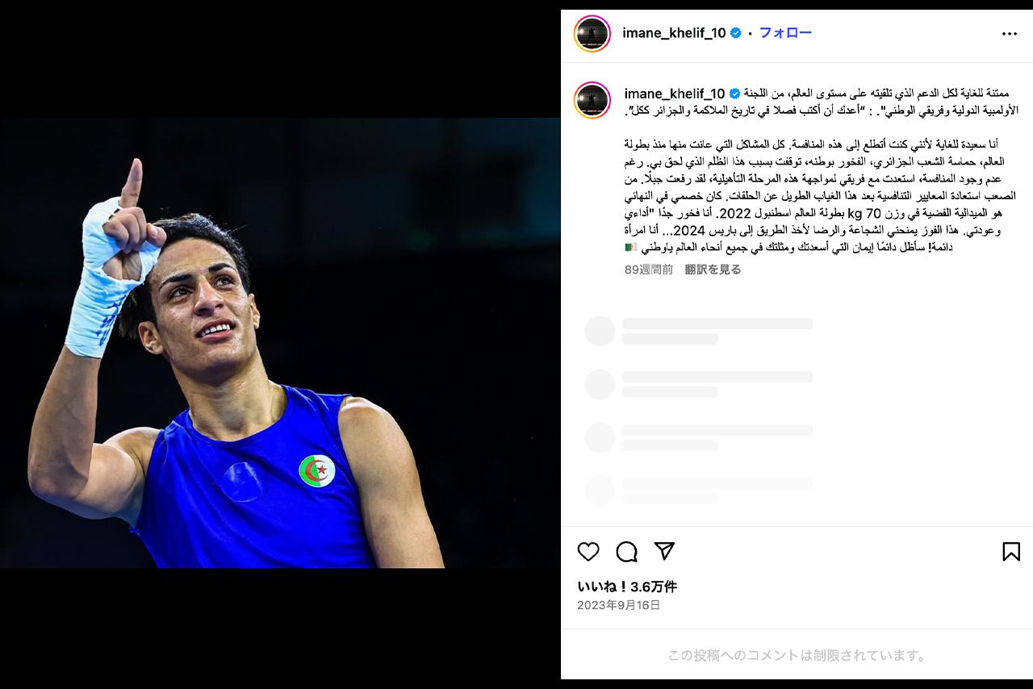Follow the account with フォロー button
1033x689 pixels.
tap(785, 33)
